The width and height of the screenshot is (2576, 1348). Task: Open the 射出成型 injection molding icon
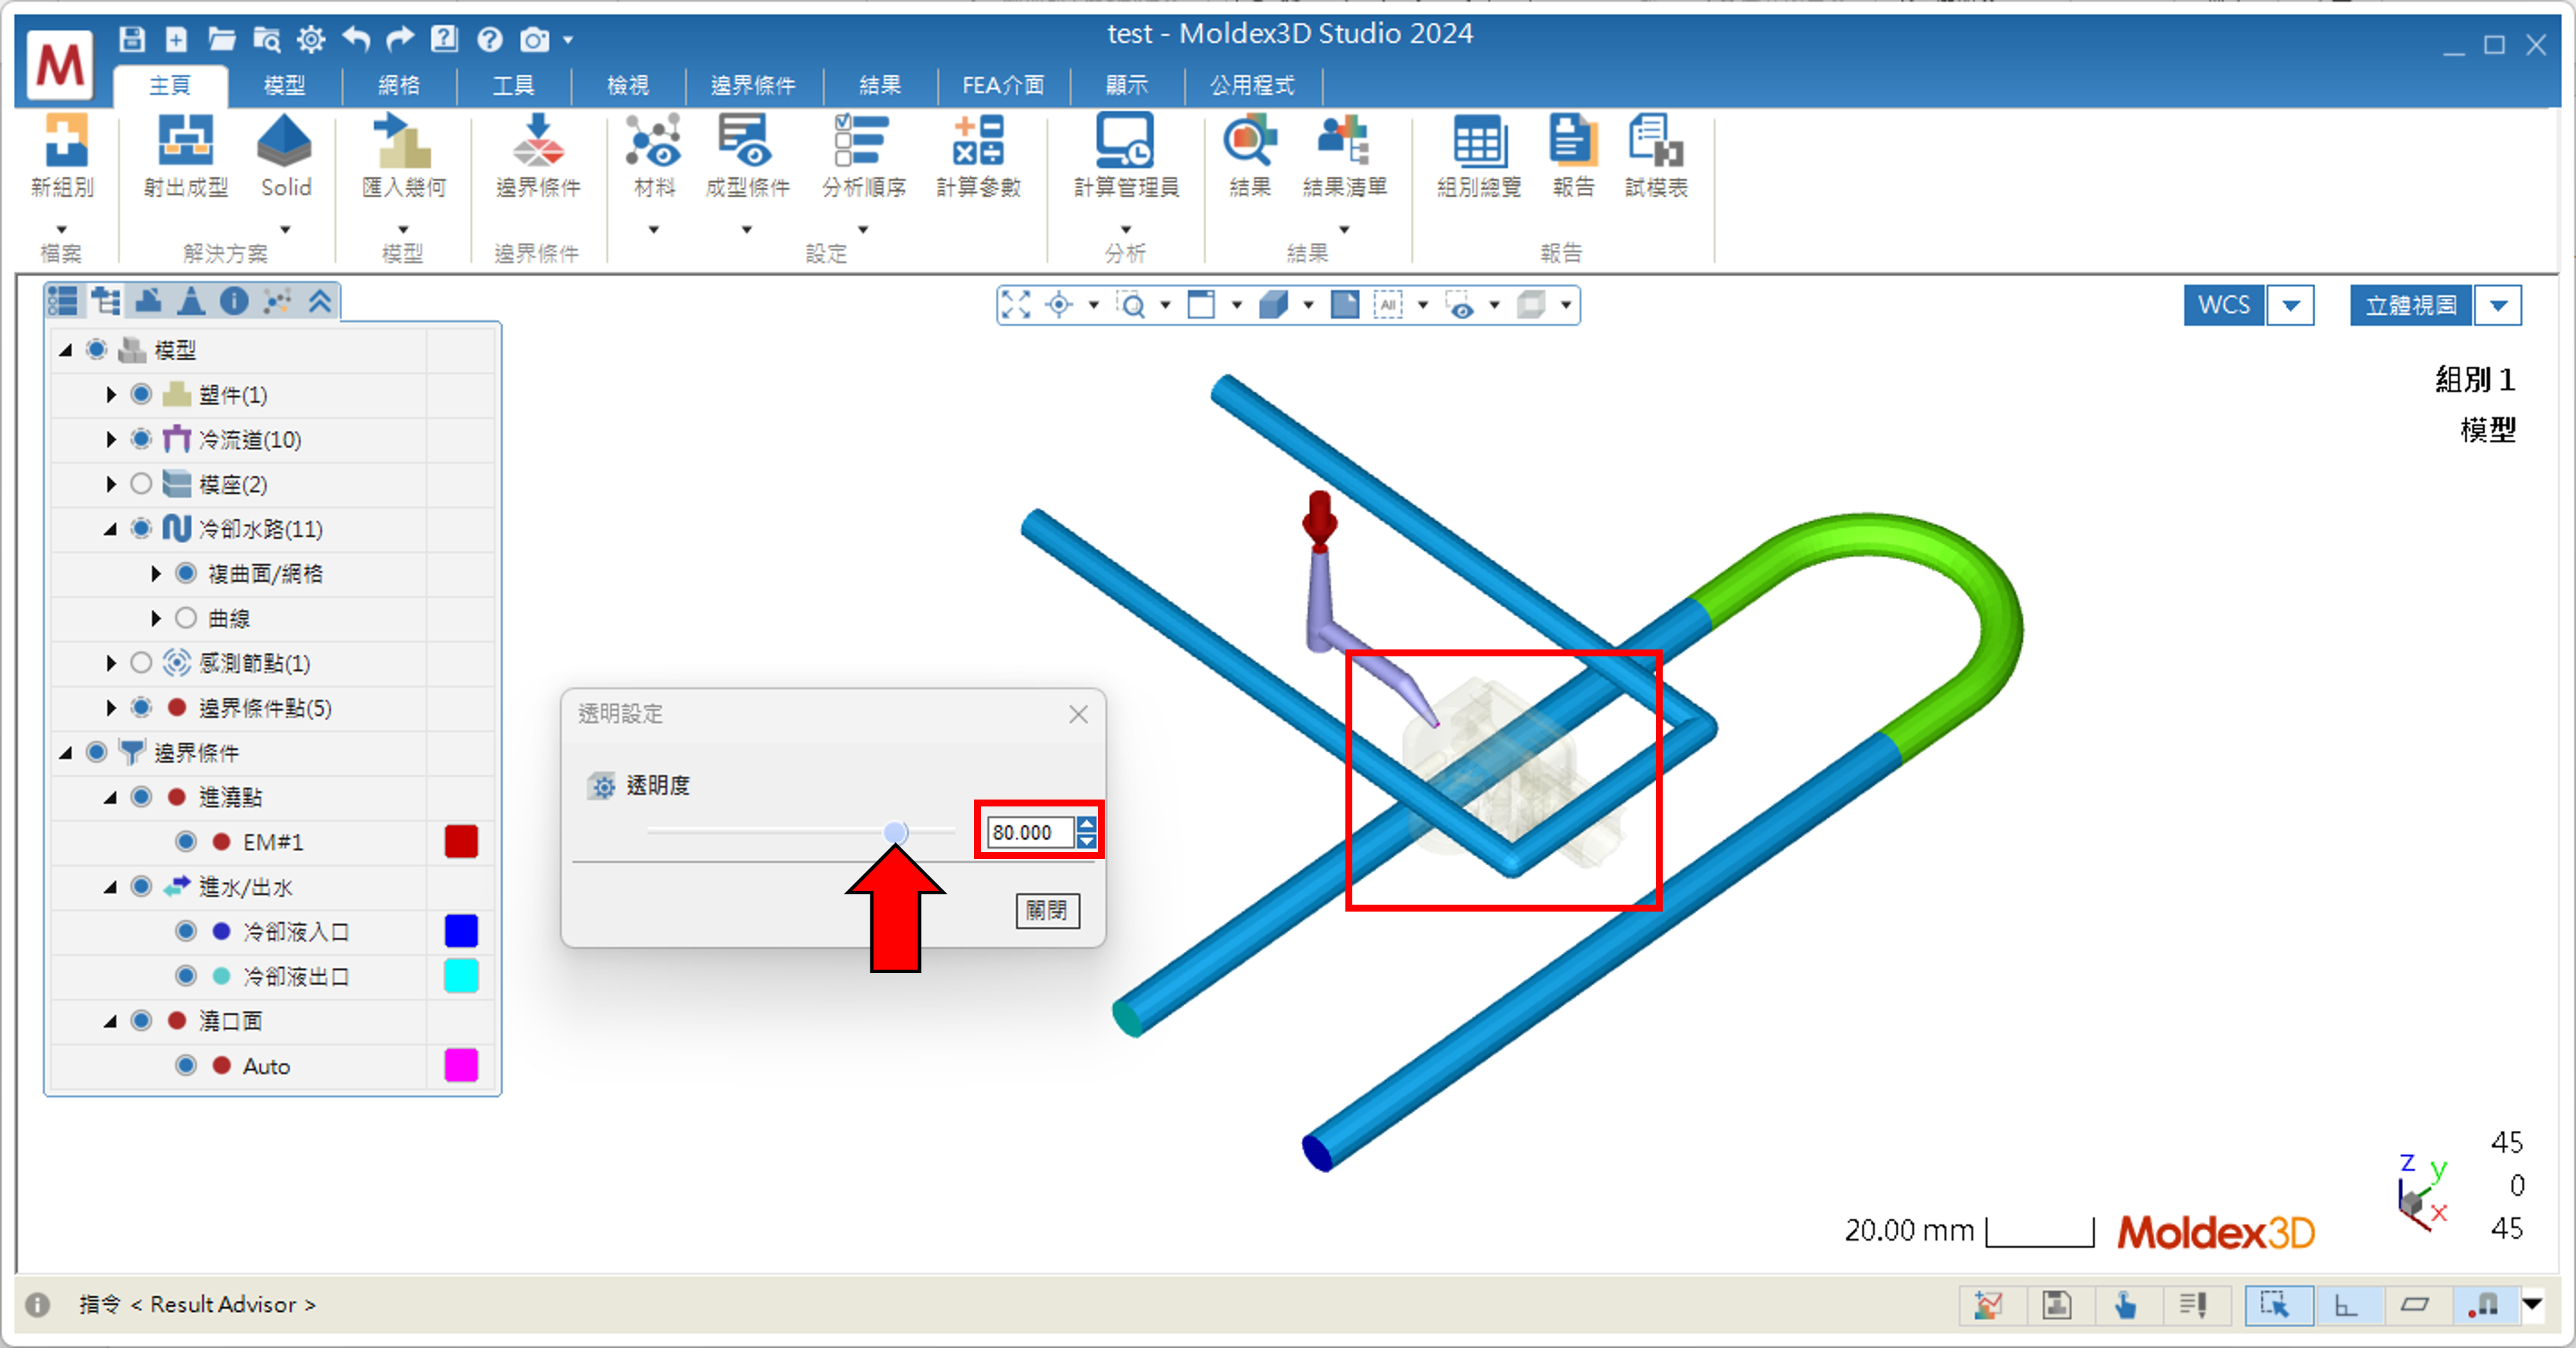click(185, 140)
